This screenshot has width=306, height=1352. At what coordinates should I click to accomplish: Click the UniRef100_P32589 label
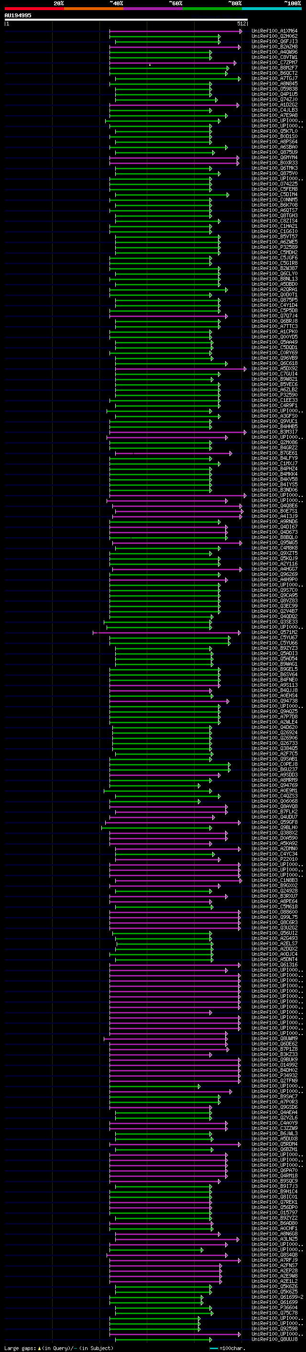pos(274,247)
